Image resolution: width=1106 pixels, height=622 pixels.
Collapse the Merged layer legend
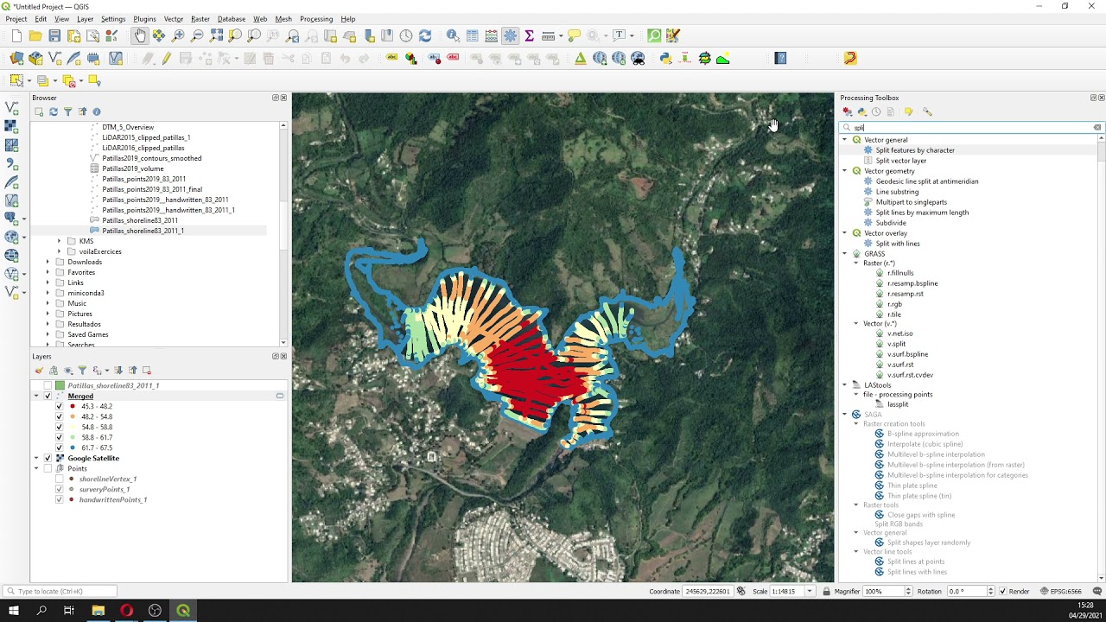[x=36, y=396]
